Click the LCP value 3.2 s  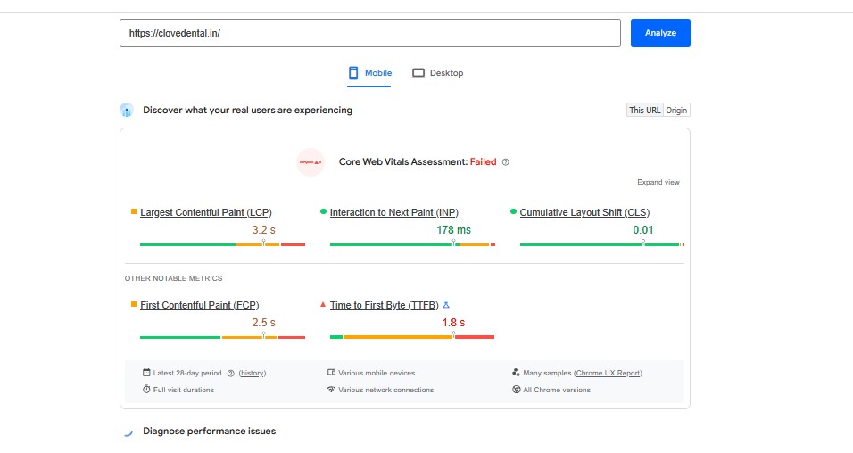point(264,230)
